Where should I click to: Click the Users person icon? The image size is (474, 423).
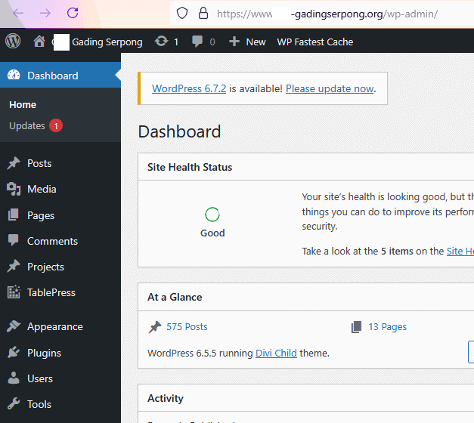(14, 378)
